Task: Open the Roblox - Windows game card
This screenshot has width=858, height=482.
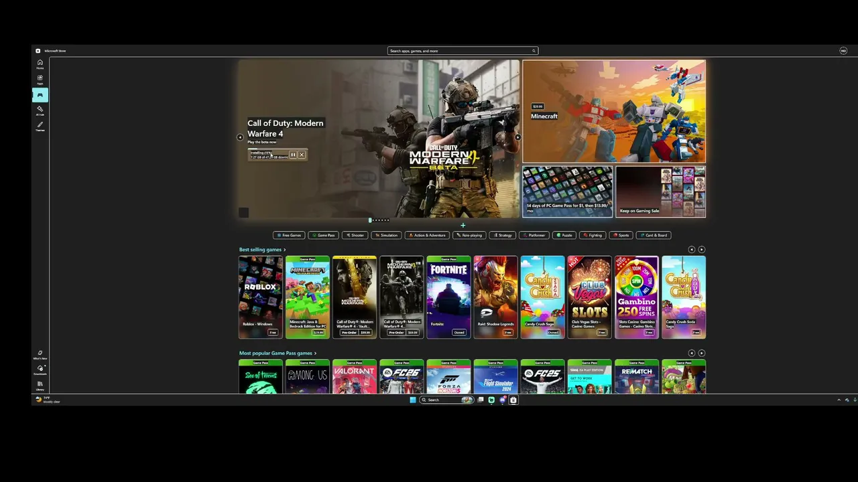Action: coord(261,297)
